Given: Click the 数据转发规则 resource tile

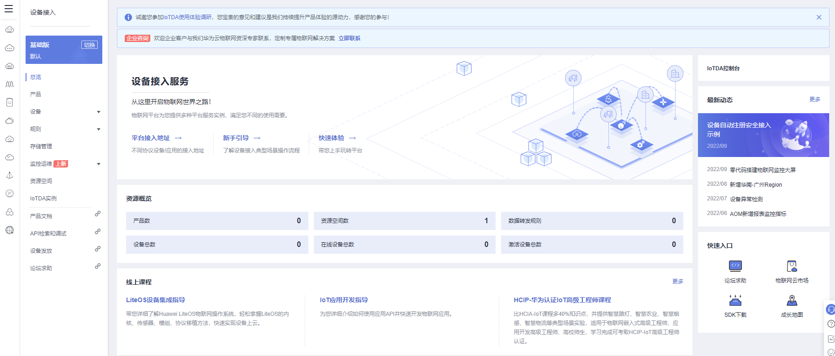Looking at the screenshot, I should point(592,221).
